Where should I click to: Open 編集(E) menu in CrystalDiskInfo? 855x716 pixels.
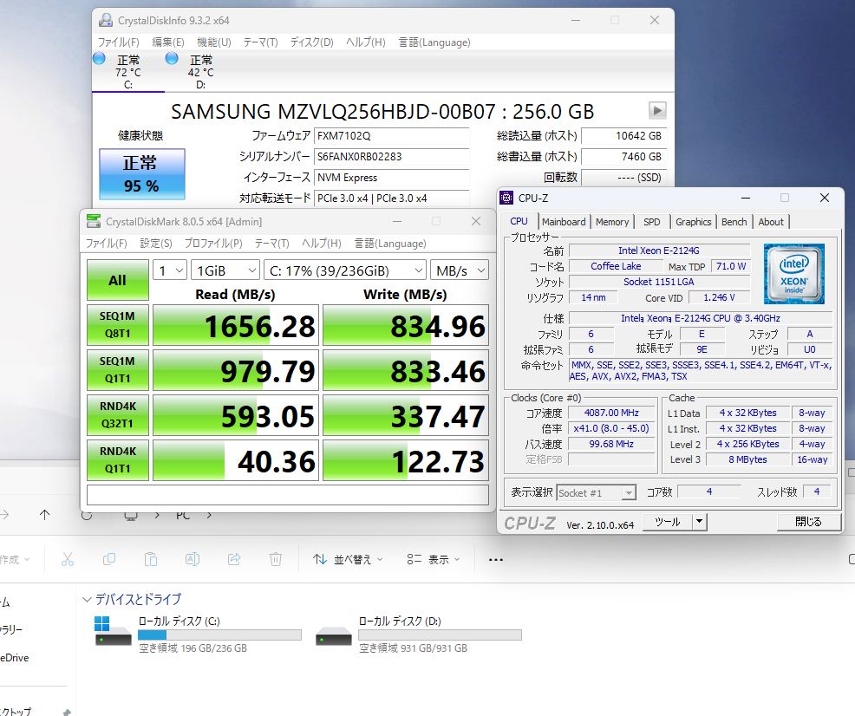168,42
